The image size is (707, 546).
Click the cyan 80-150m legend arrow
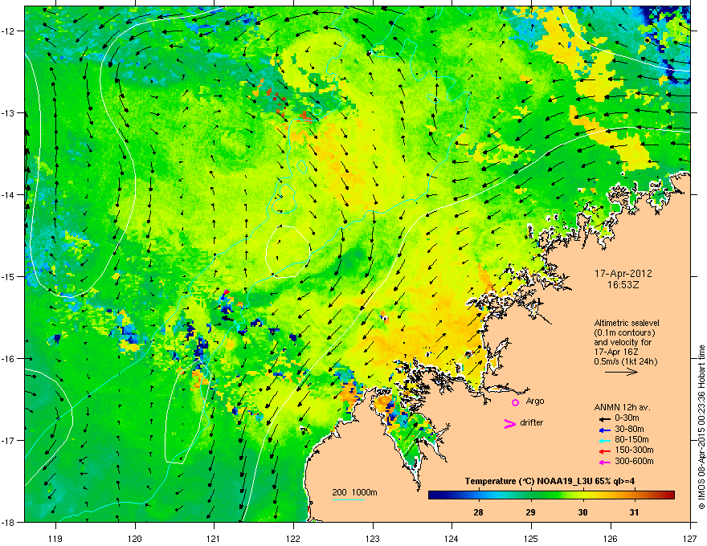point(604,440)
